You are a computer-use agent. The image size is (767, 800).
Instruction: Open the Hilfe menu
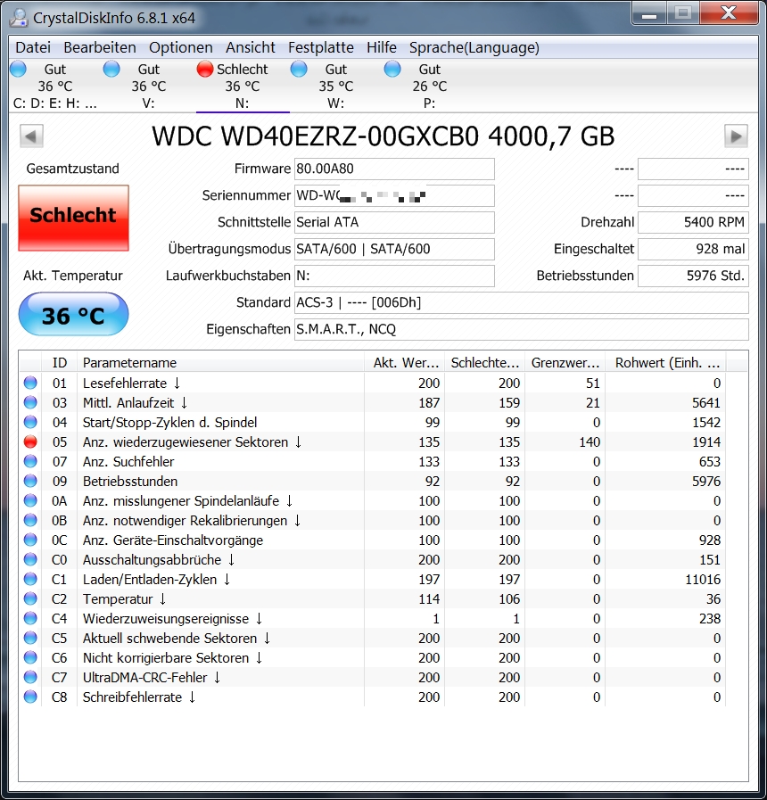pyautogui.click(x=381, y=47)
